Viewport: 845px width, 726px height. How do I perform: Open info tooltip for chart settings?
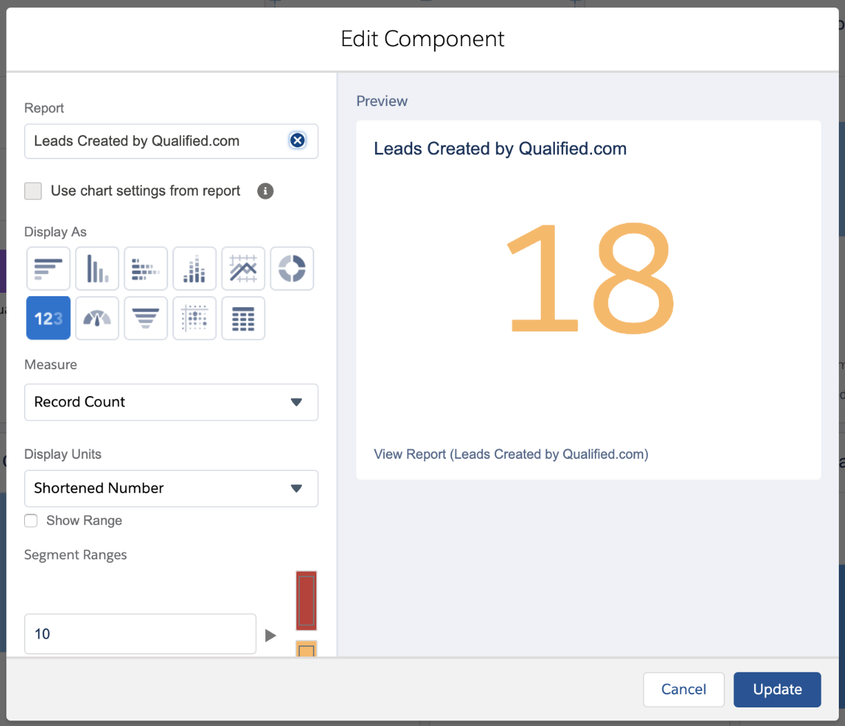(265, 191)
